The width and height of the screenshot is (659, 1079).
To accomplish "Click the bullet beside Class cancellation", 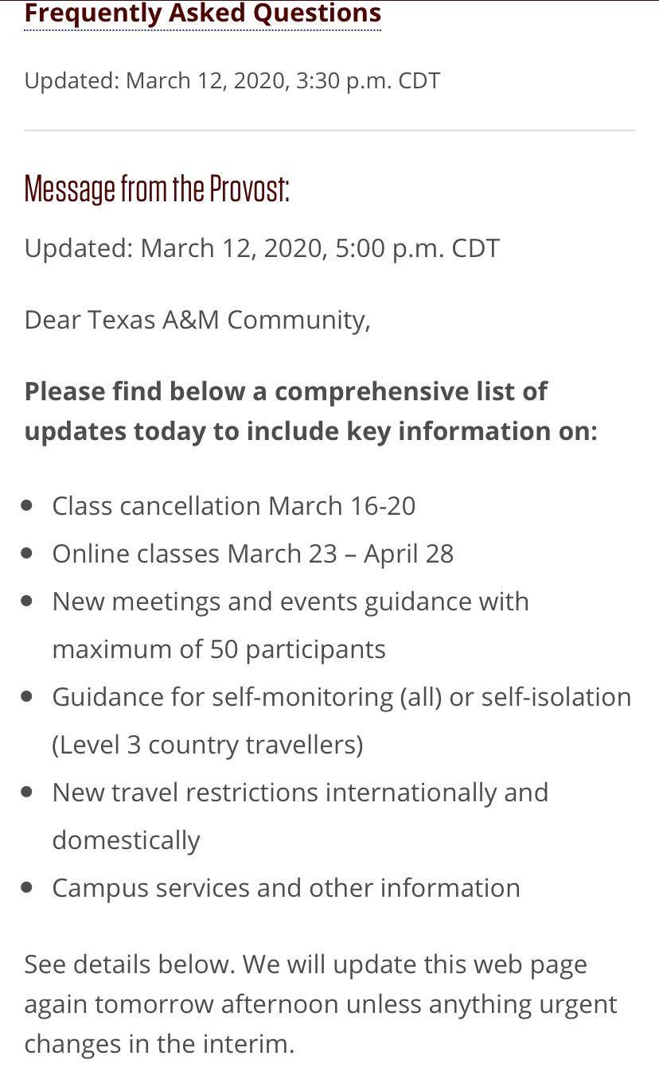I will pyautogui.click(x=28, y=505).
